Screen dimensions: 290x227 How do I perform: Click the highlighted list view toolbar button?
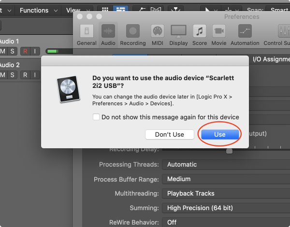pos(120,9)
